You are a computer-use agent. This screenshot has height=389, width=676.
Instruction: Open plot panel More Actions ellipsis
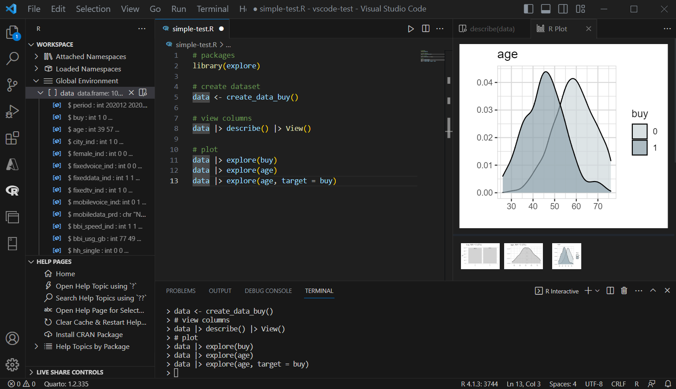[667, 29]
